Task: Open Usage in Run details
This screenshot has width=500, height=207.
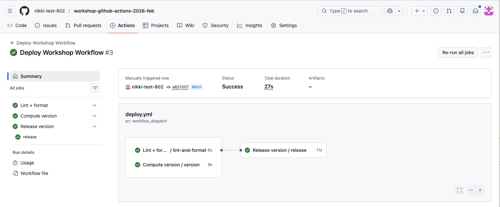Action: point(27,162)
